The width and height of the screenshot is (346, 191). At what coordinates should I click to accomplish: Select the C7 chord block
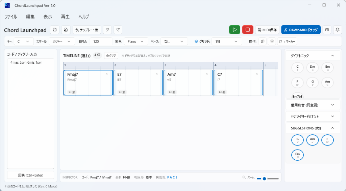238,83
